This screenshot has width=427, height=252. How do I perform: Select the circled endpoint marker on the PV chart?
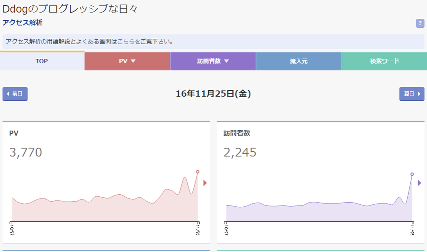coord(197,172)
